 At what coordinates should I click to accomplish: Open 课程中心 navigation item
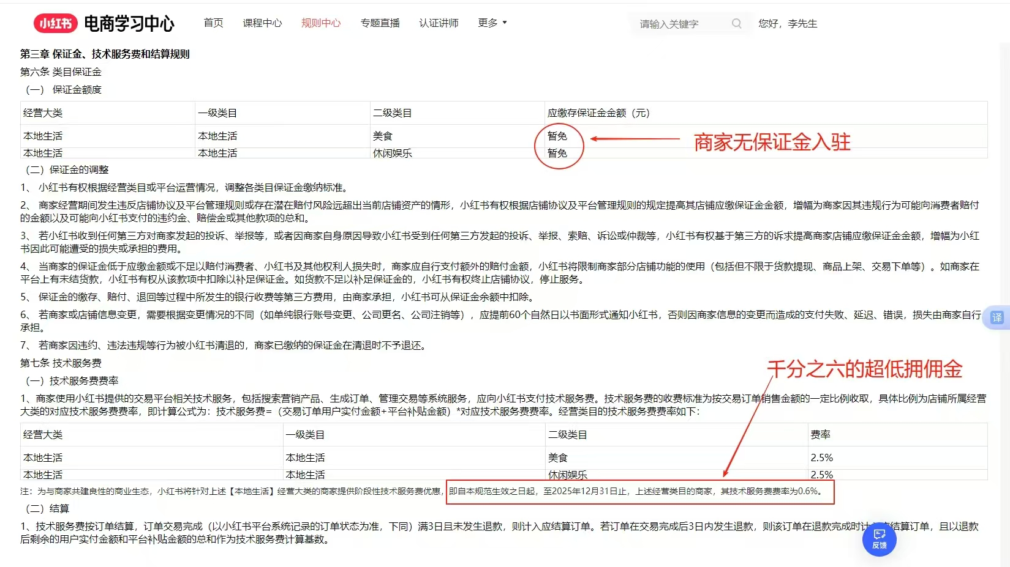click(x=262, y=23)
